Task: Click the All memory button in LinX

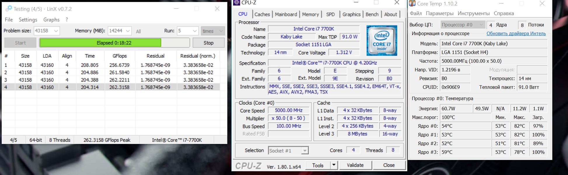Action: [x=138, y=31]
